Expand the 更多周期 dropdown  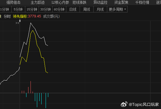pos(117,9)
